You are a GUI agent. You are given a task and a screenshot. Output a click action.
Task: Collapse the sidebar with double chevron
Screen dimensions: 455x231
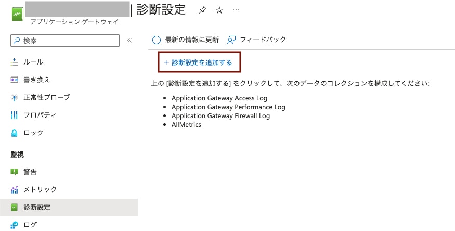(129, 41)
